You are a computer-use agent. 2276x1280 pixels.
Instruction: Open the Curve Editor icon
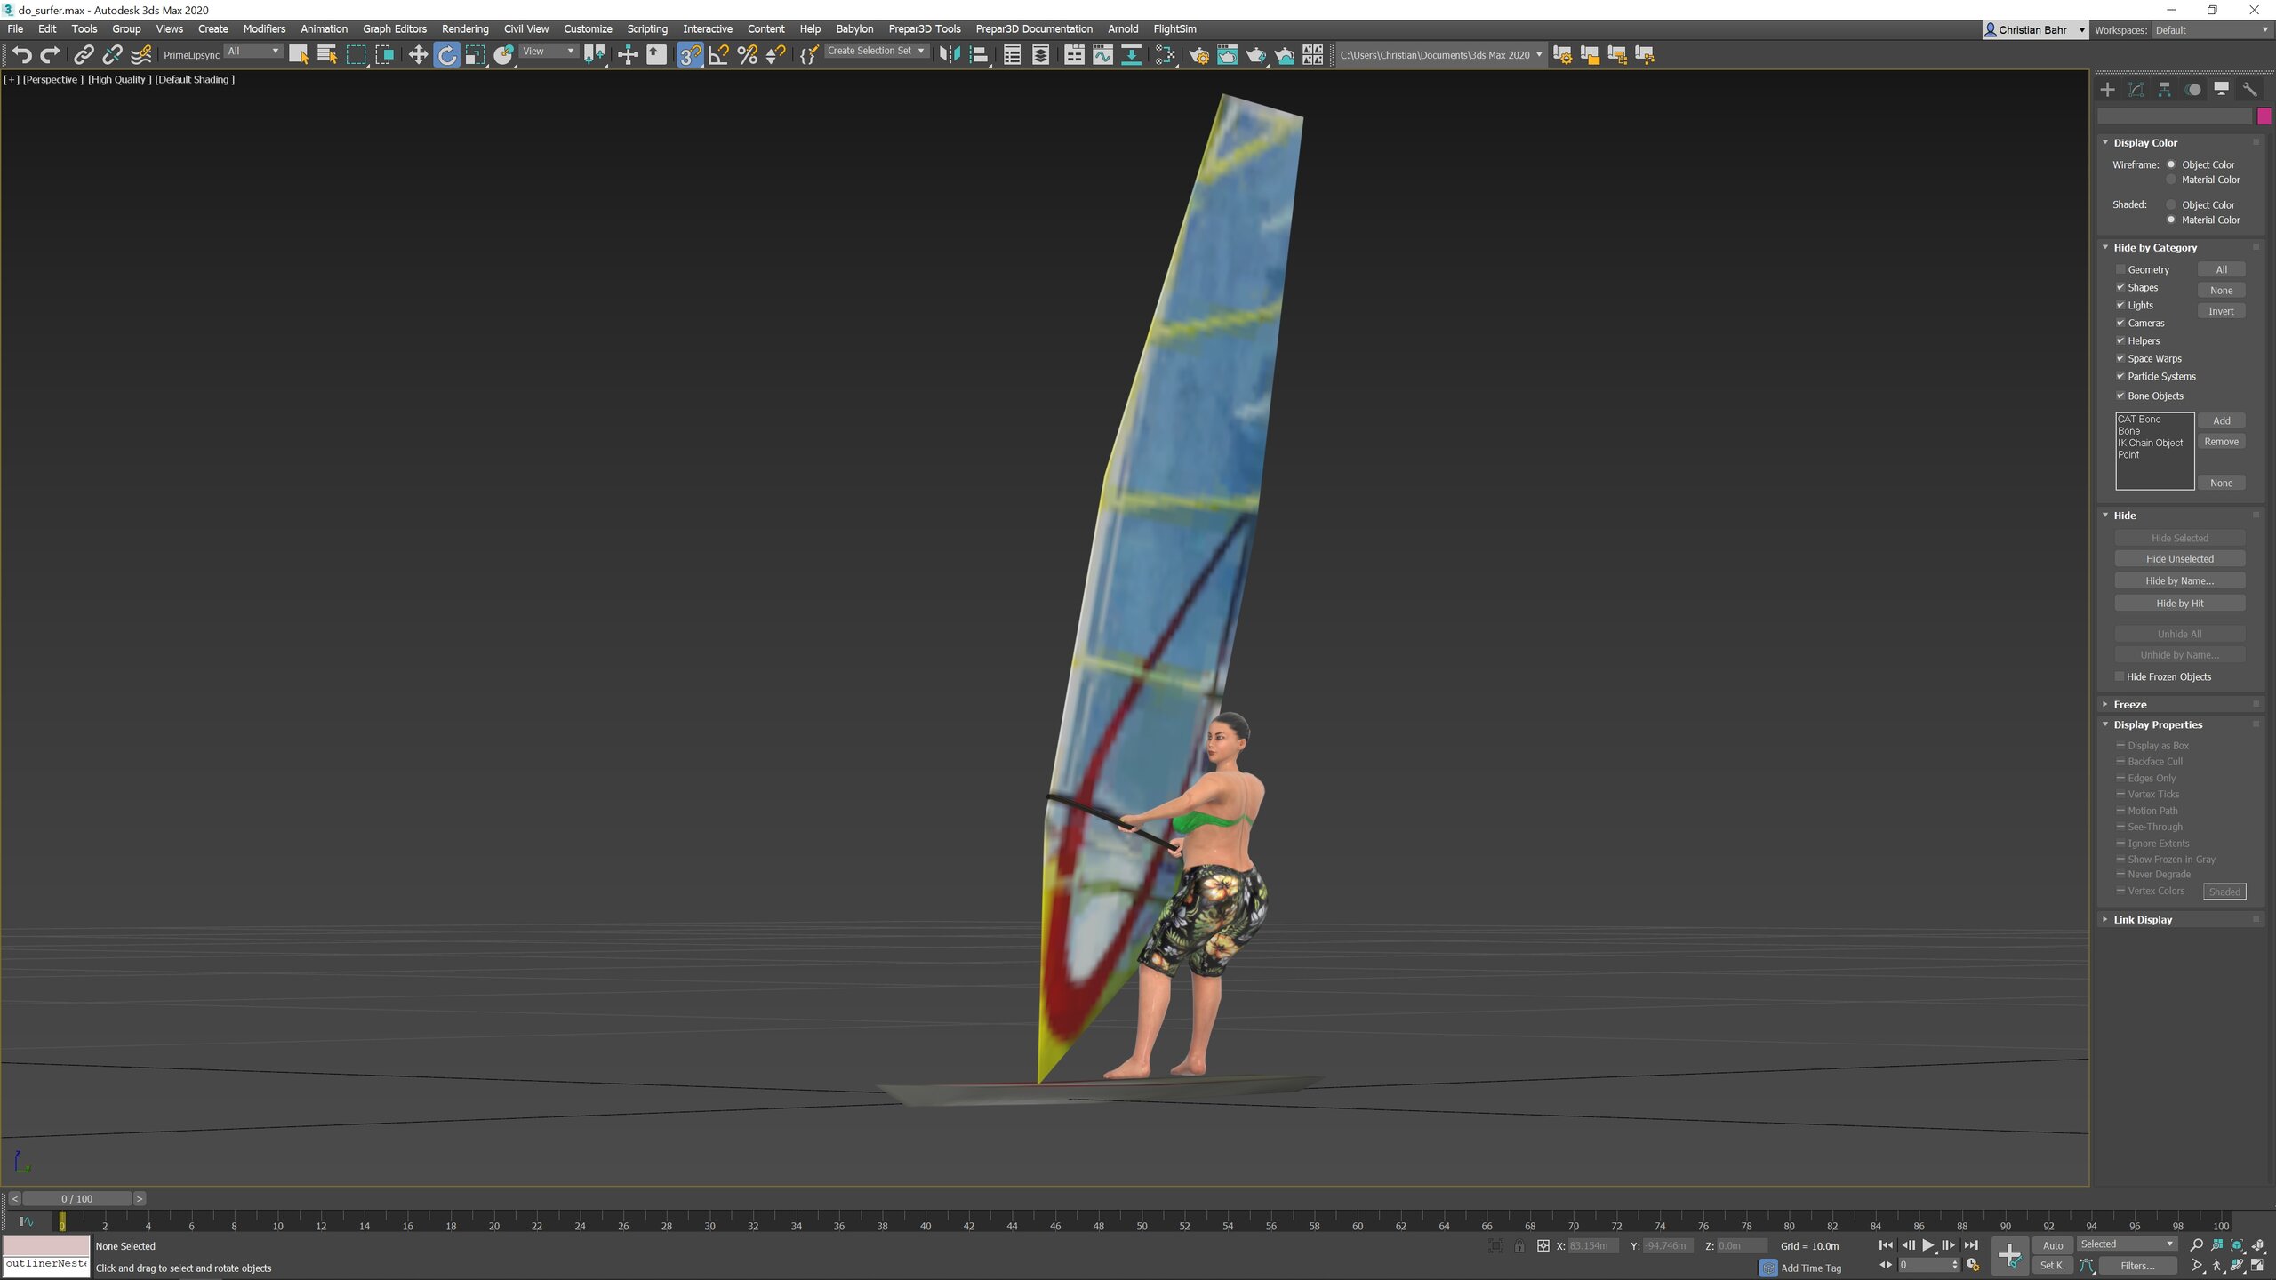(1102, 55)
